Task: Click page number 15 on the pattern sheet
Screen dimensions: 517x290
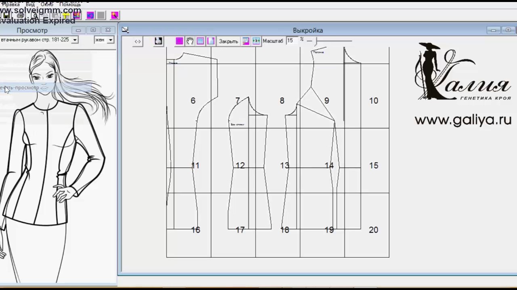Action: click(374, 166)
